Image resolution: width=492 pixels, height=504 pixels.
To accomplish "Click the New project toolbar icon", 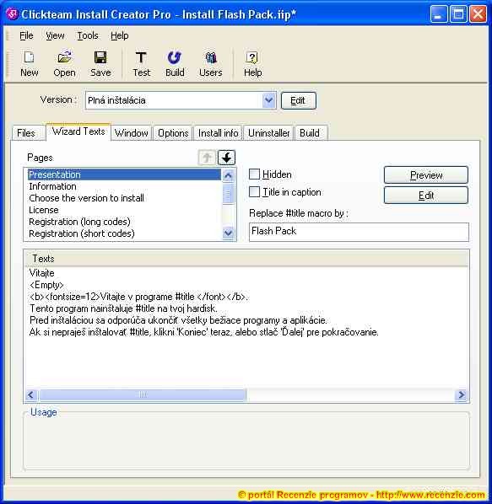I will [x=30, y=64].
